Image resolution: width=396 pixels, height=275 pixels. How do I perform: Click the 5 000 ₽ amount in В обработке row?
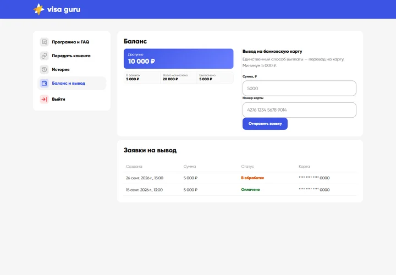[x=190, y=178]
